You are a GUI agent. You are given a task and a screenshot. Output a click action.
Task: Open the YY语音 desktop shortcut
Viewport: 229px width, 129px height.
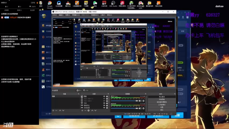tap(86, 4)
